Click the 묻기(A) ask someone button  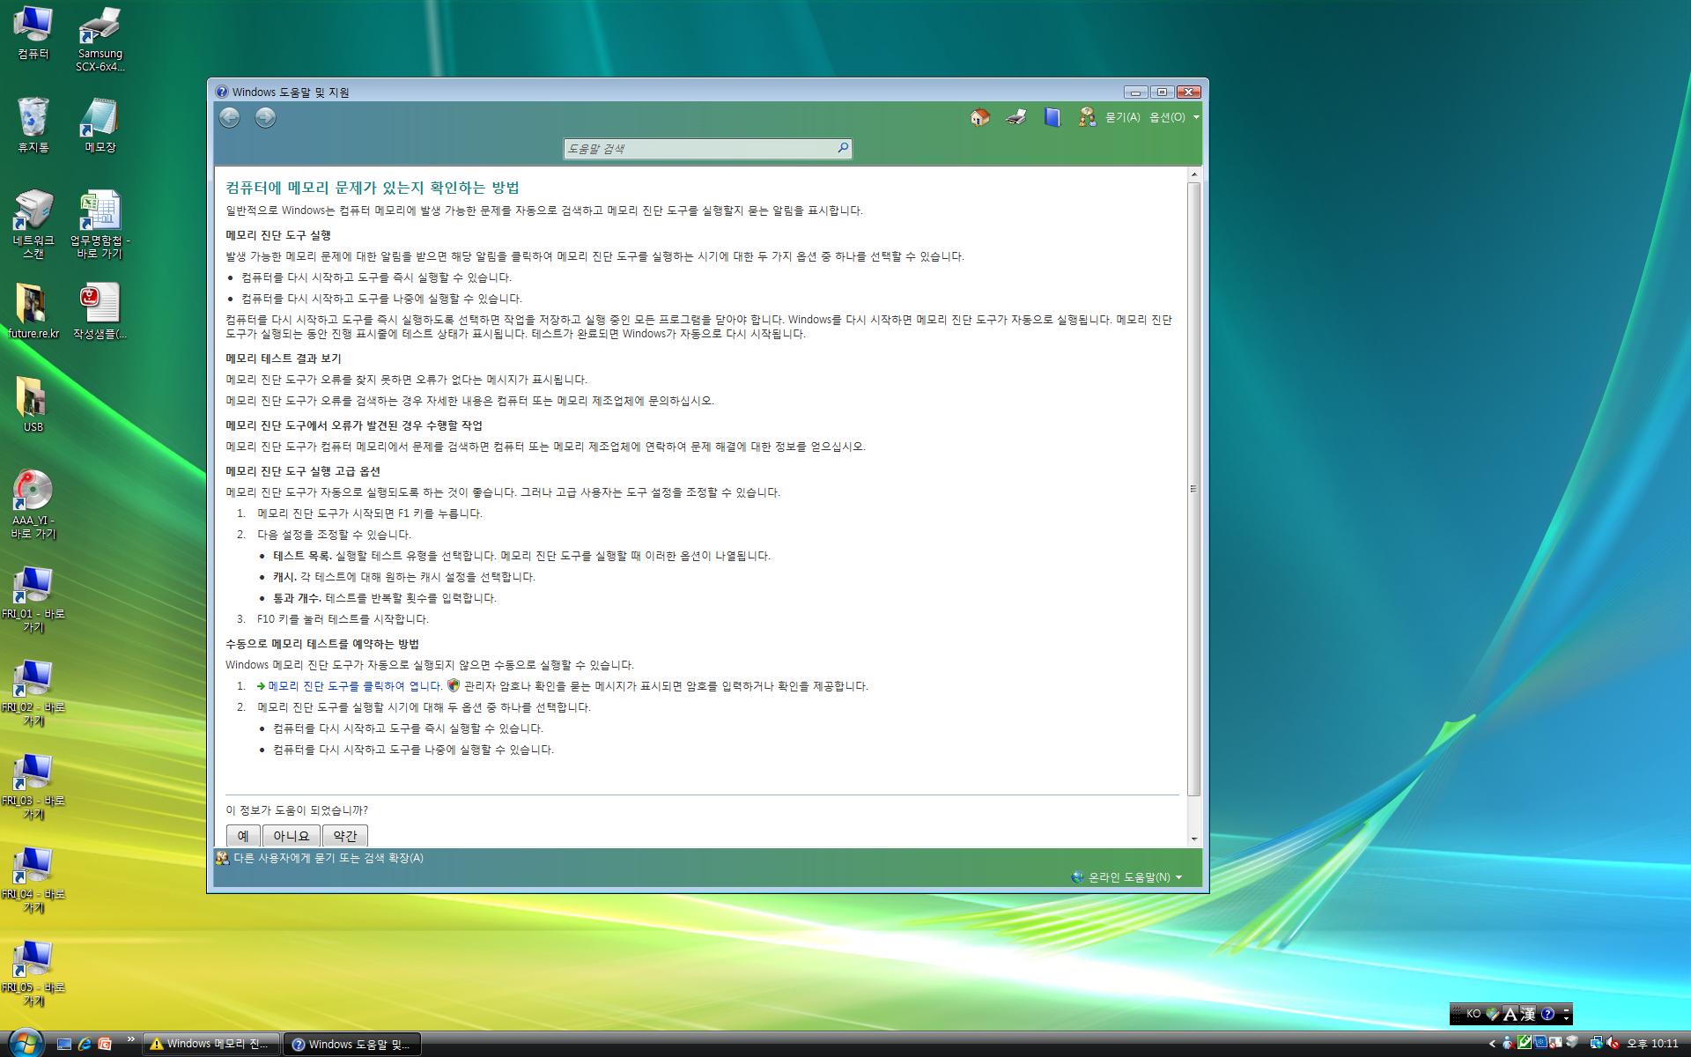1110,117
